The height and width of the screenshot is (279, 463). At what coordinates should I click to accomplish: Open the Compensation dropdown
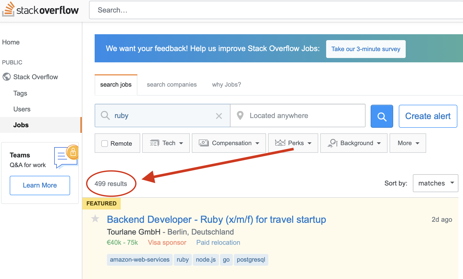229,143
